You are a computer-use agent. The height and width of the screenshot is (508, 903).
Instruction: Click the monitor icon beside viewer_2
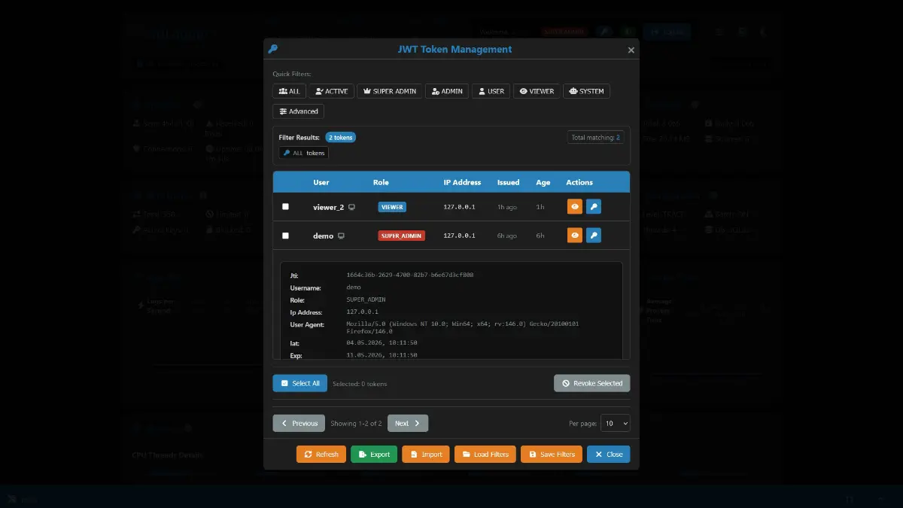tap(351, 207)
